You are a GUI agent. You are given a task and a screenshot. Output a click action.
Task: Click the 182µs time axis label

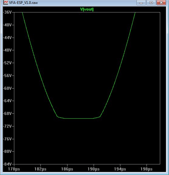(x=40, y=169)
